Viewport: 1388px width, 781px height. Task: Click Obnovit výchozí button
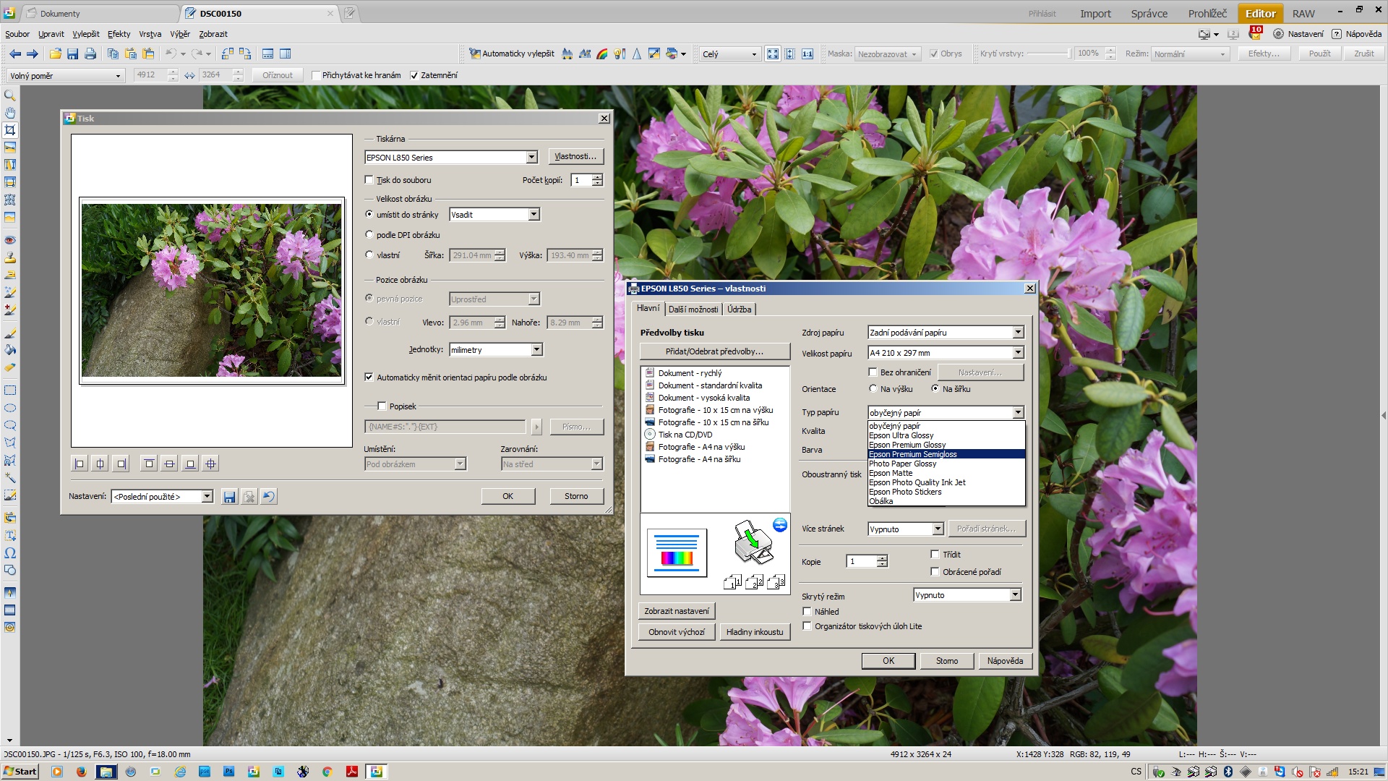pyautogui.click(x=677, y=632)
